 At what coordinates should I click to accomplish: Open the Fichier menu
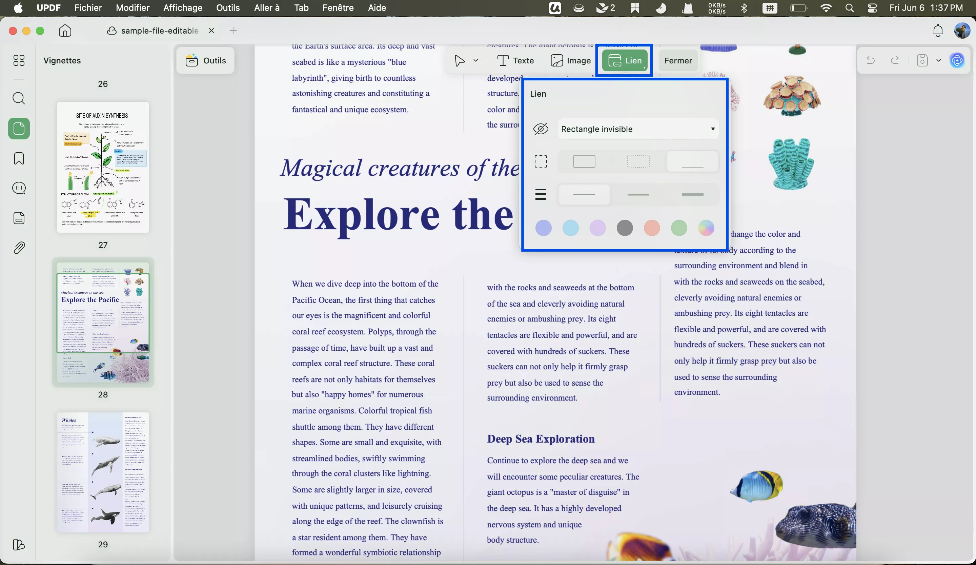88,8
